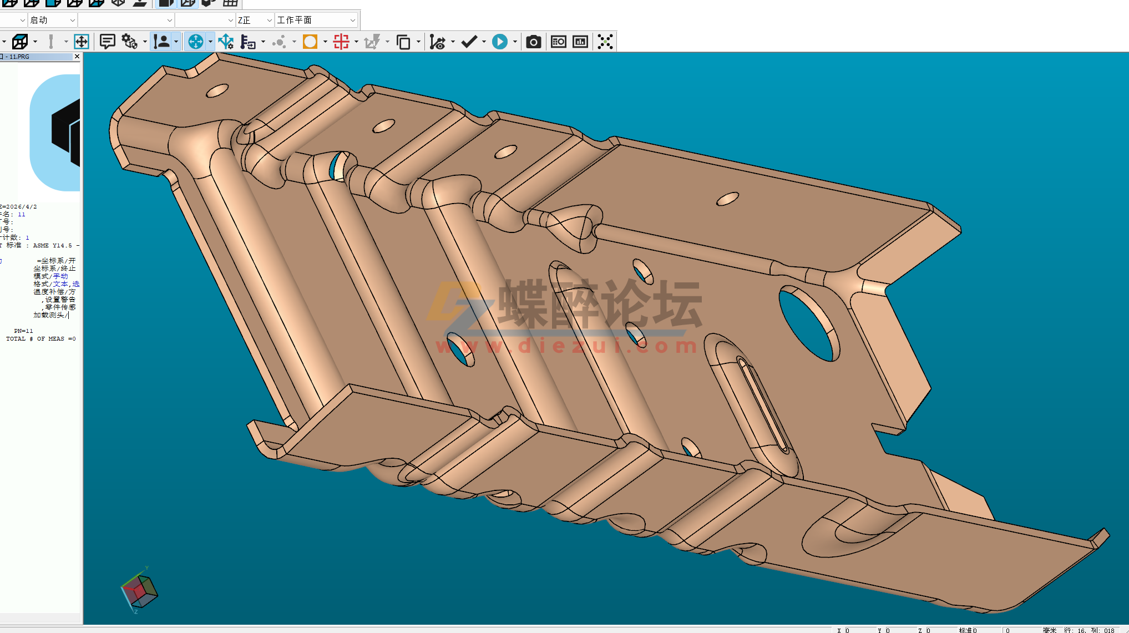Select the probe point-sensor icon with gear
This screenshot has width=1129, height=633.
point(129,41)
